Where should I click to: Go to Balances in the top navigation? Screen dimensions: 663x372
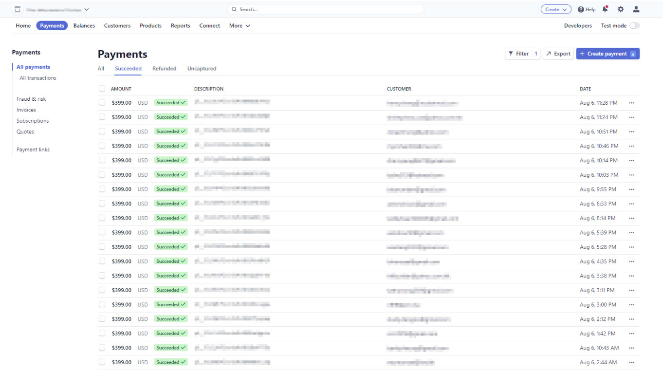coord(84,26)
